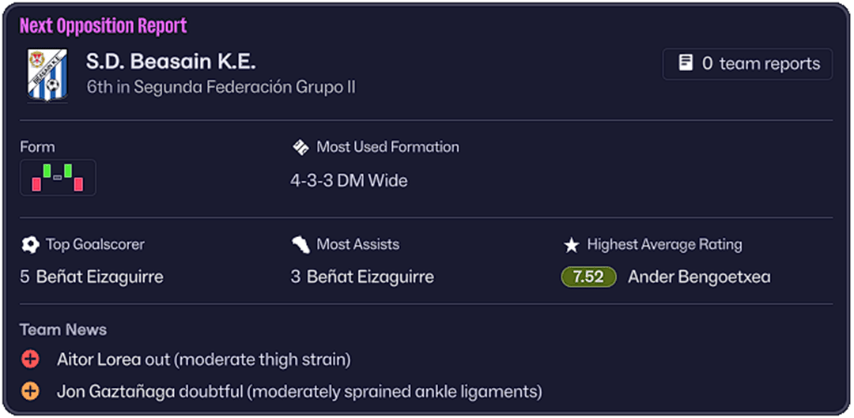Viewport: 854px width, 418px height.
Task: Click the orange doubtful icon for Jon Gaztañaga
Action: click(x=30, y=391)
